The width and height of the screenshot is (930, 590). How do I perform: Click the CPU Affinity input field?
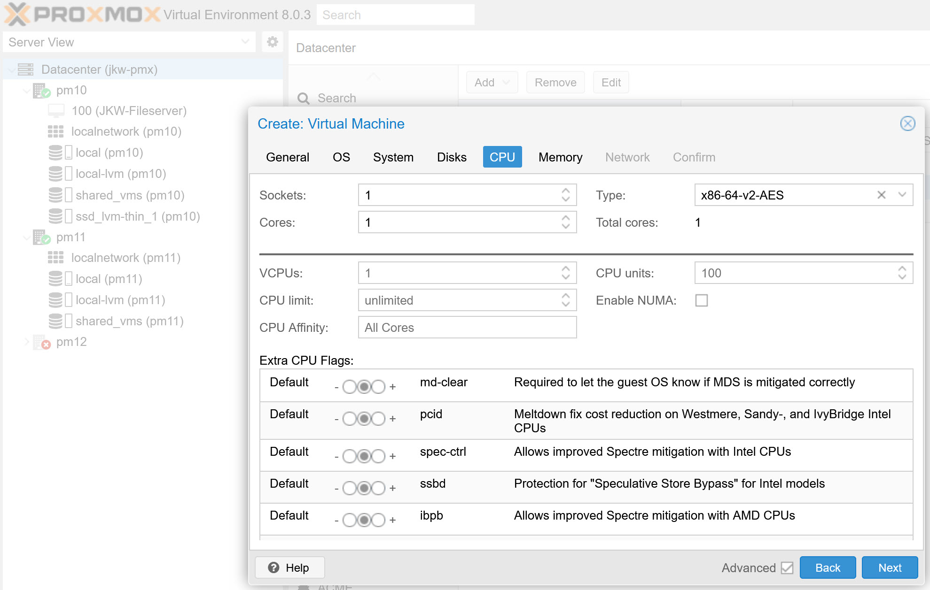click(467, 328)
